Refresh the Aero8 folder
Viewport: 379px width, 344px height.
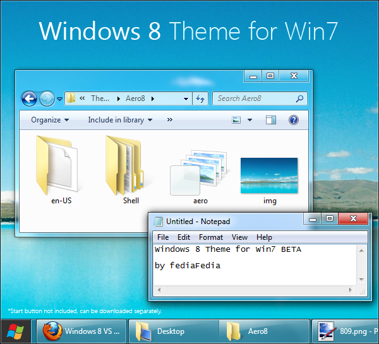point(200,98)
